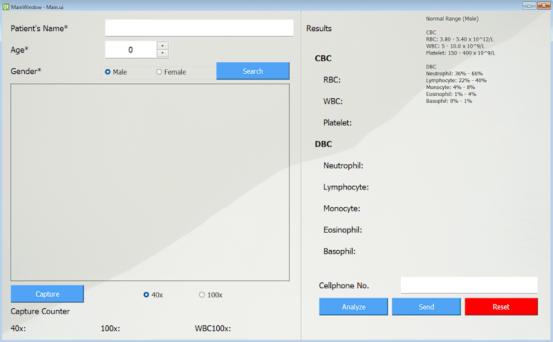
Task: Click the "WBC:" result label
Action: [333, 102]
